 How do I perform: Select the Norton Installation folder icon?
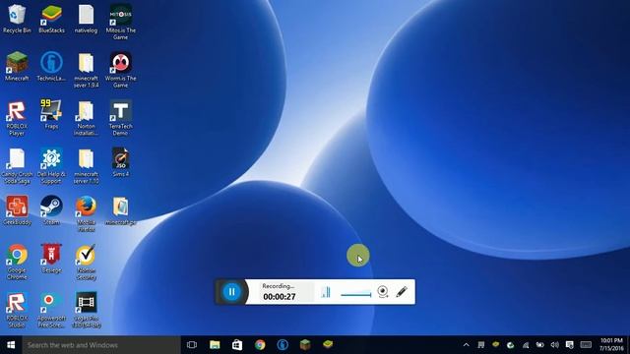(86, 118)
